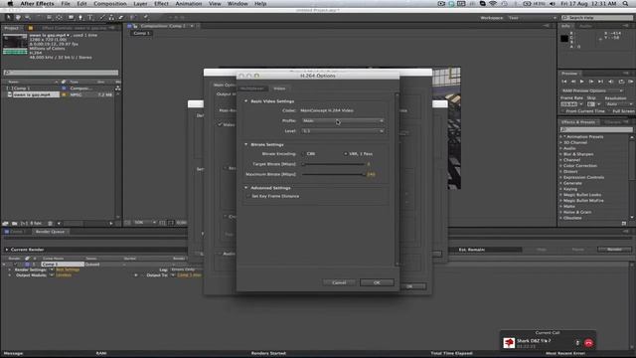Open the Layer menu

point(140,4)
